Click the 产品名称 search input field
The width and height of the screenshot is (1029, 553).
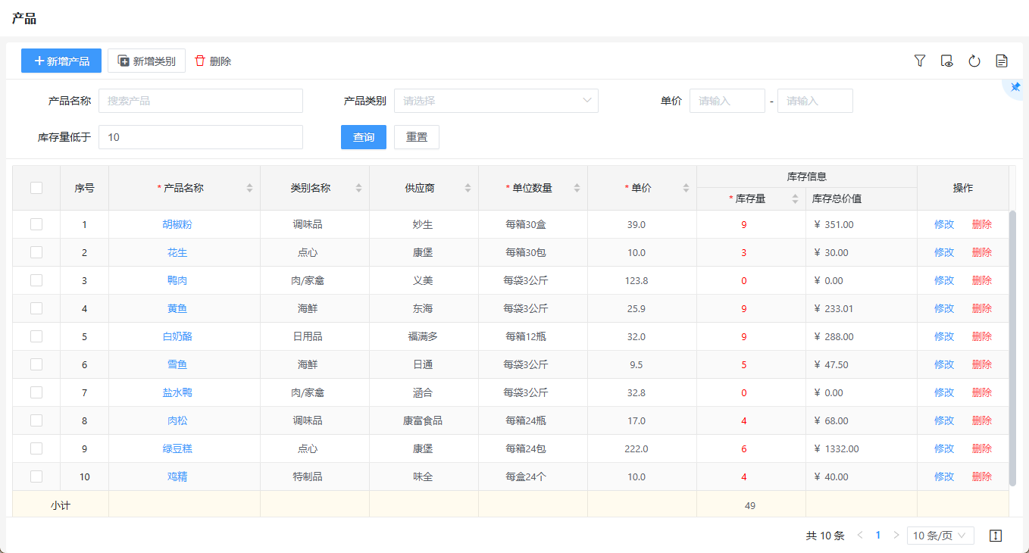pyautogui.click(x=201, y=101)
